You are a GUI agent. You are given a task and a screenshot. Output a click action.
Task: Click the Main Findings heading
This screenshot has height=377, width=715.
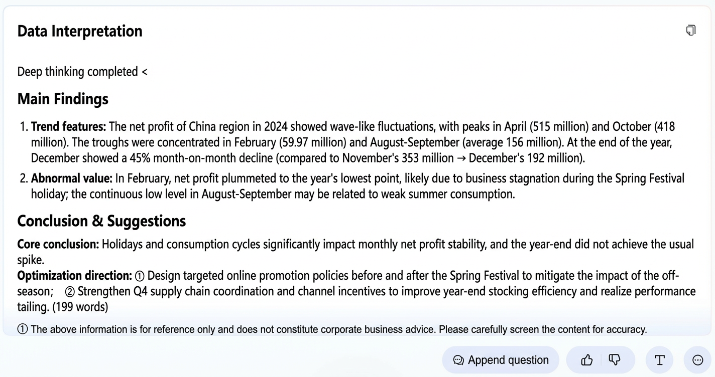[x=63, y=99]
